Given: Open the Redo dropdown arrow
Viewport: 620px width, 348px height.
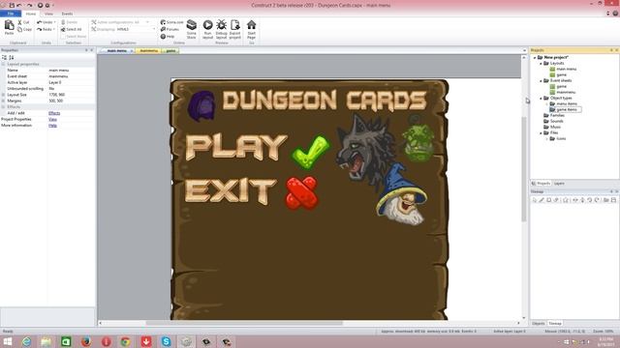Looking at the screenshot, I should (54, 30).
